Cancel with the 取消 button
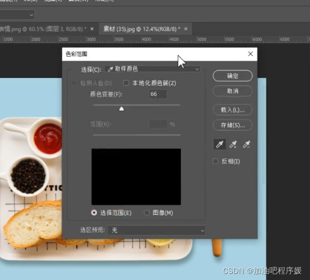 click(233, 91)
